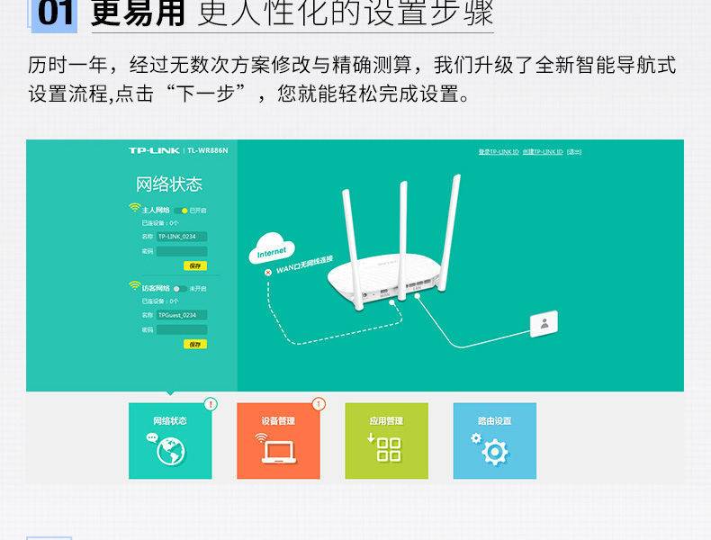Open the 网络状态 globe tile
This screenshot has height=540, width=711.
[x=170, y=441]
